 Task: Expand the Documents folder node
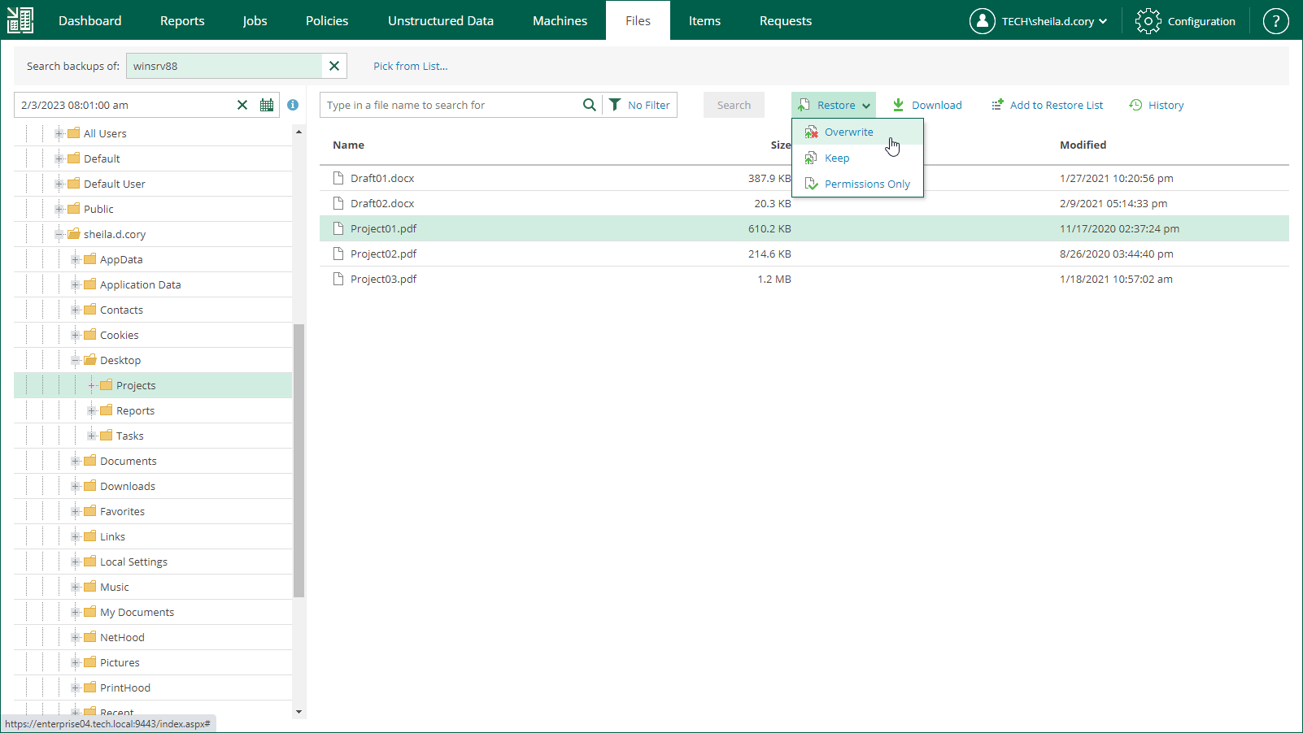point(76,461)
